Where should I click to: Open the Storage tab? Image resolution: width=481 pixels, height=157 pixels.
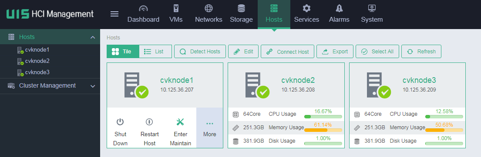click(242, 14)
